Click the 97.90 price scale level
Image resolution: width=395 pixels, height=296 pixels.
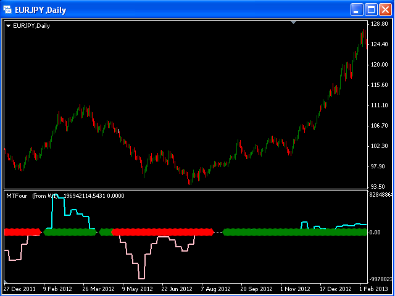378,166
